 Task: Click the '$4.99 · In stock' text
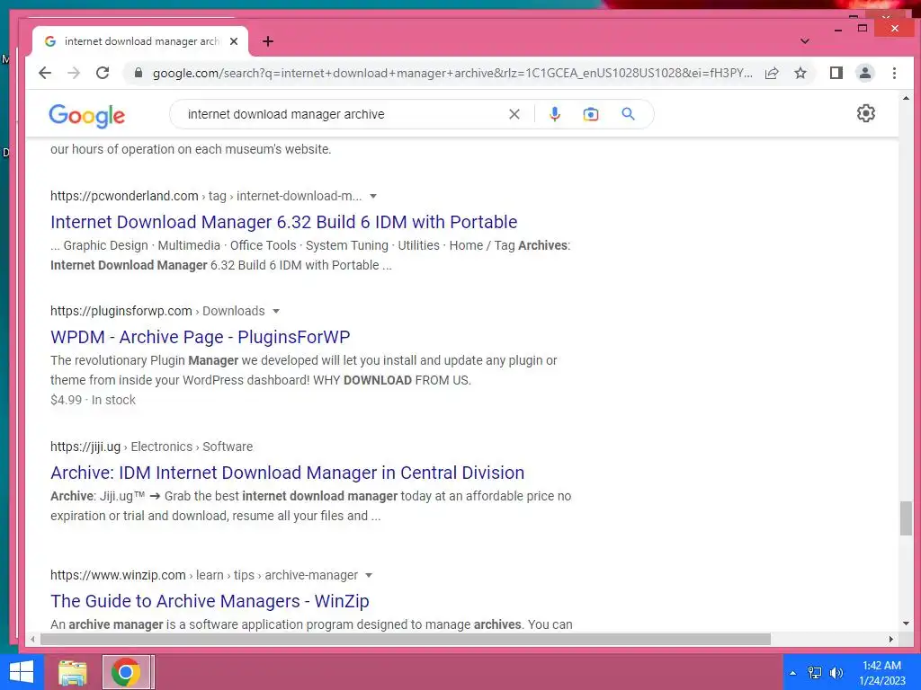point(93,400)
